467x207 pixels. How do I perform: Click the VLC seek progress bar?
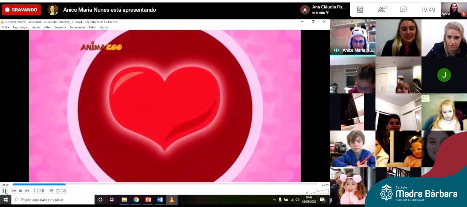(164, 184)
